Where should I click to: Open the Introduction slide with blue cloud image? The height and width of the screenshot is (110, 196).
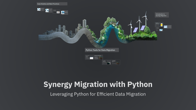[x=159, y=29]
